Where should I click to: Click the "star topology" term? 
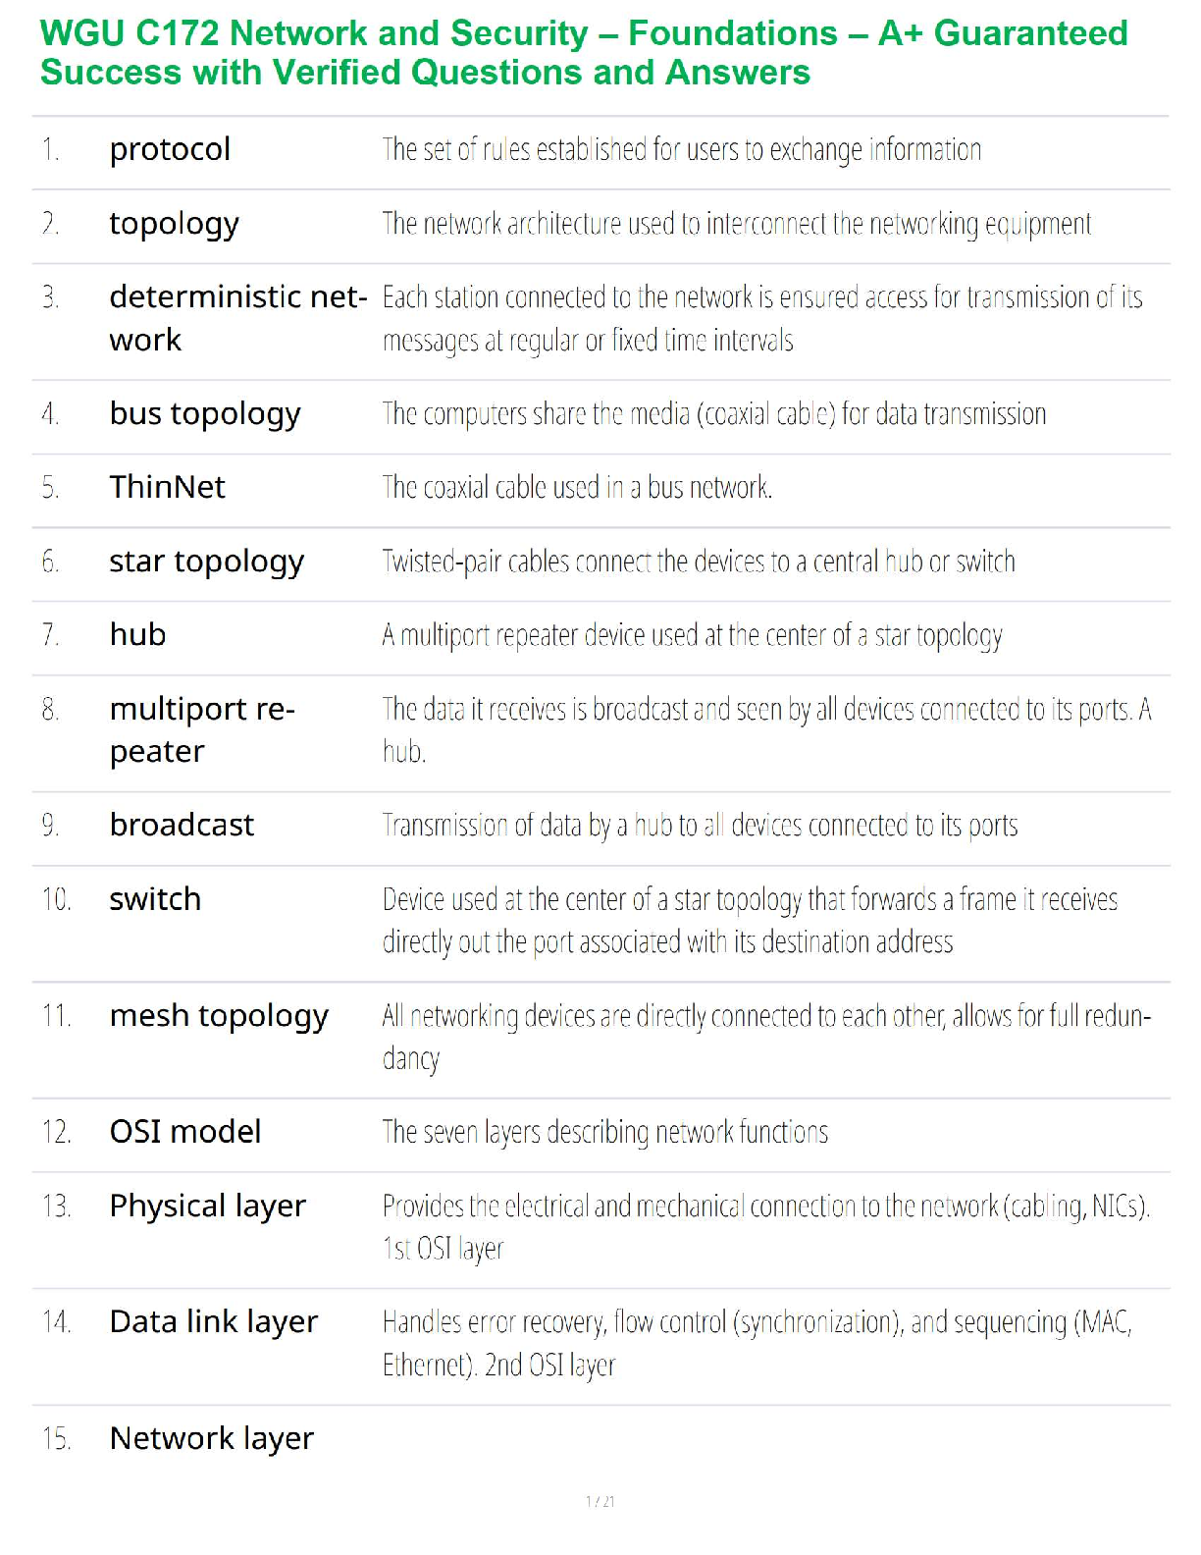(x=206, y=562)
